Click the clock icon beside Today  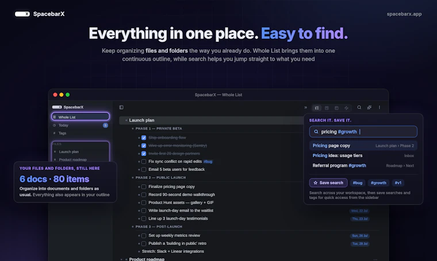click(55, 126)
